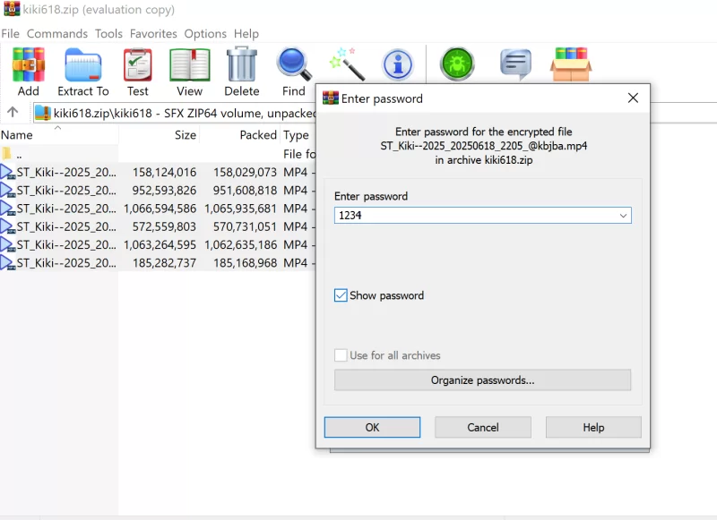This screenshot has width=717, height=520.
Task: Click packed size 951,608,818 cell
Action: pos(245,191)
